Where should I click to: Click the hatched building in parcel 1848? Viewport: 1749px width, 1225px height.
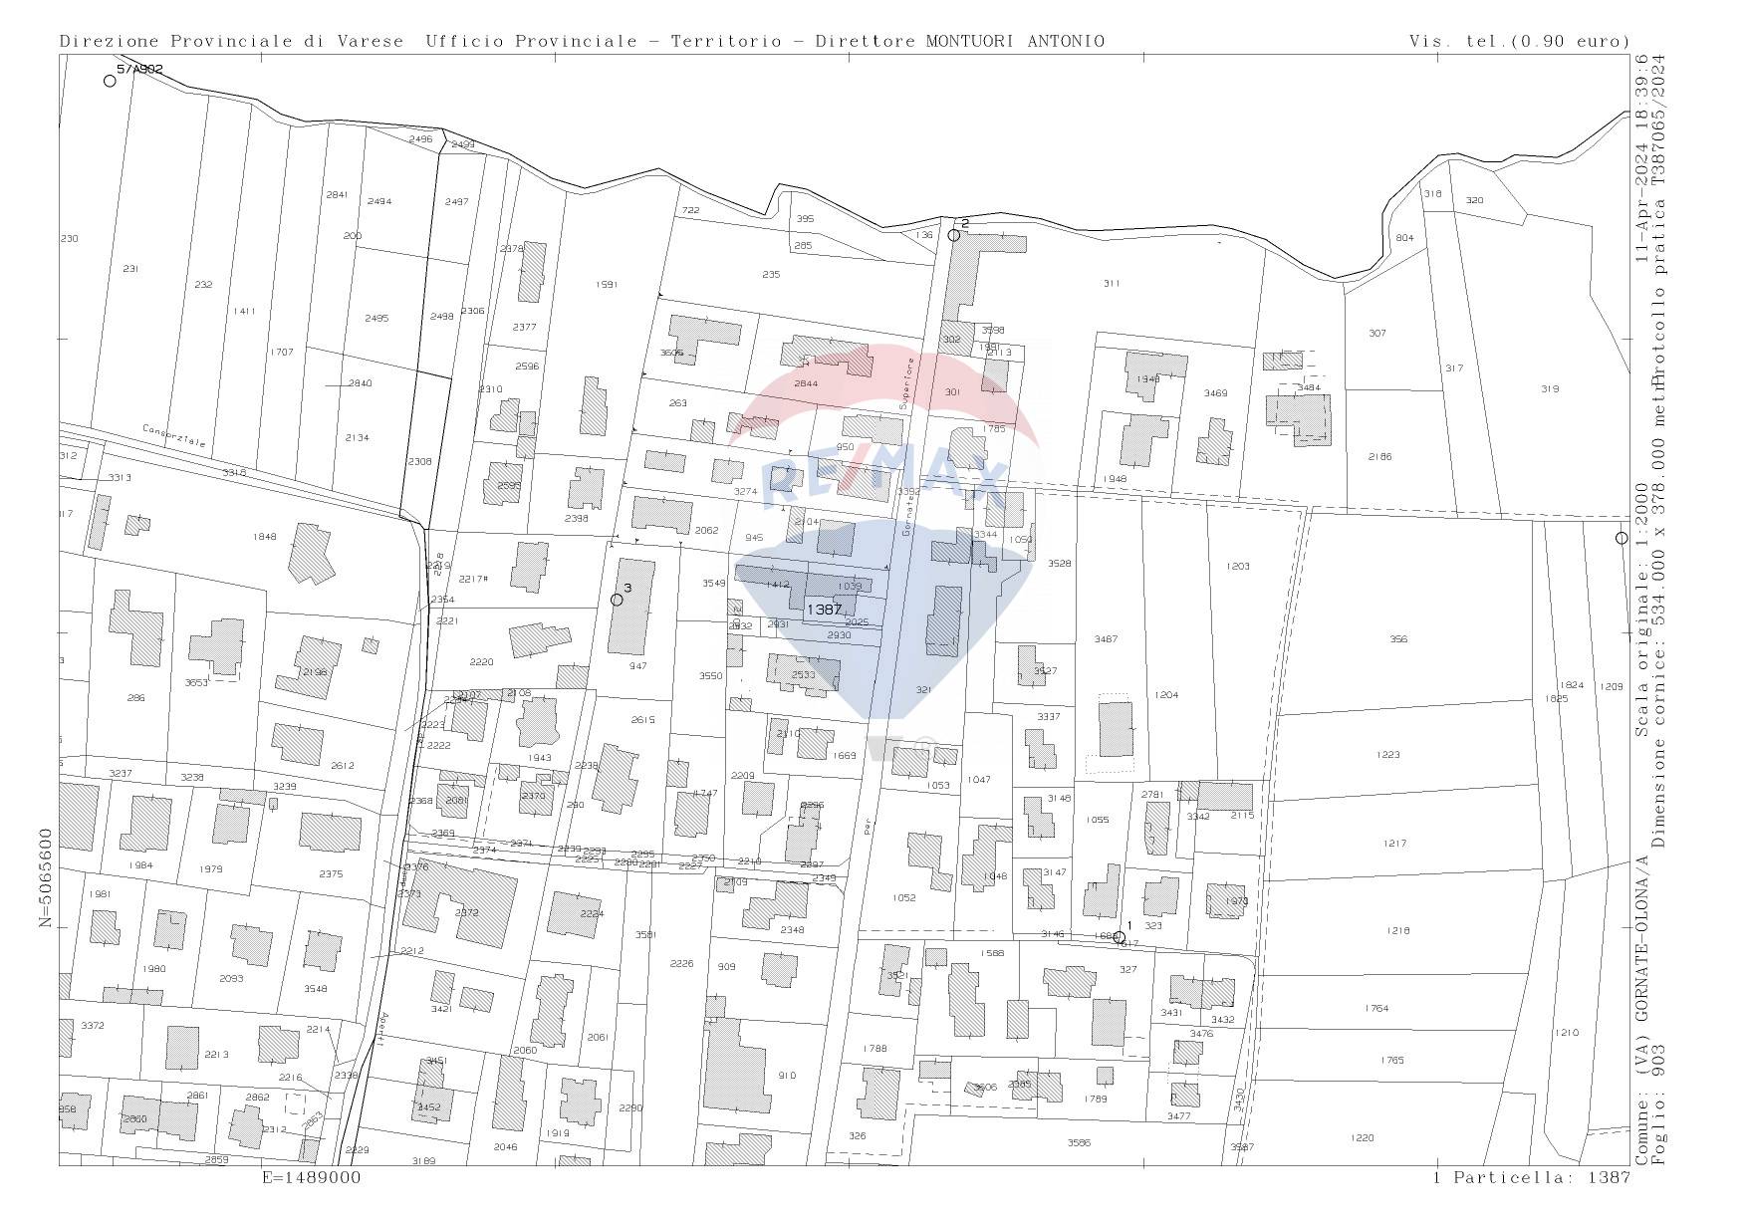311,554
